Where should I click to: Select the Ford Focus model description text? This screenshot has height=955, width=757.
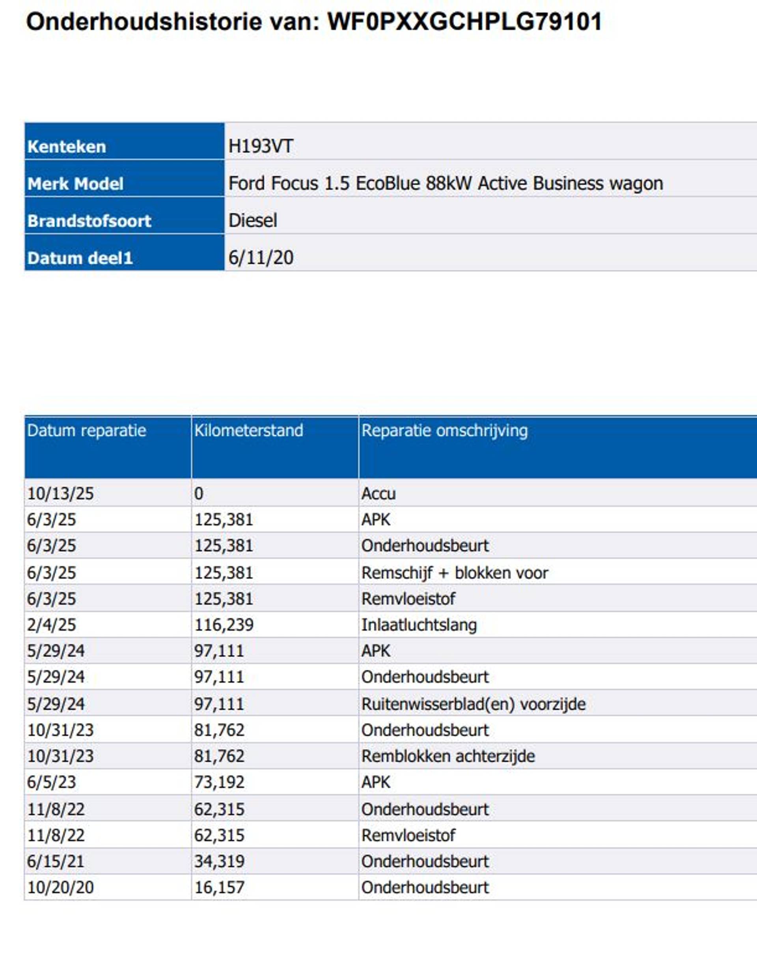pyautogui.click(x=445, y=183)
